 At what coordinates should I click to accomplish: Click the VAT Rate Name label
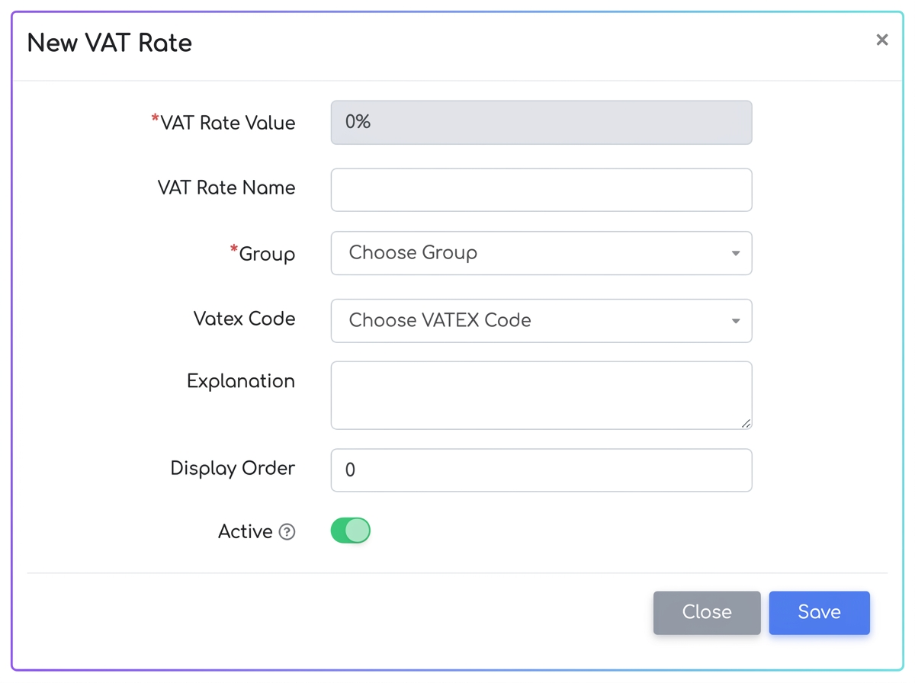(x=226, y=188)
